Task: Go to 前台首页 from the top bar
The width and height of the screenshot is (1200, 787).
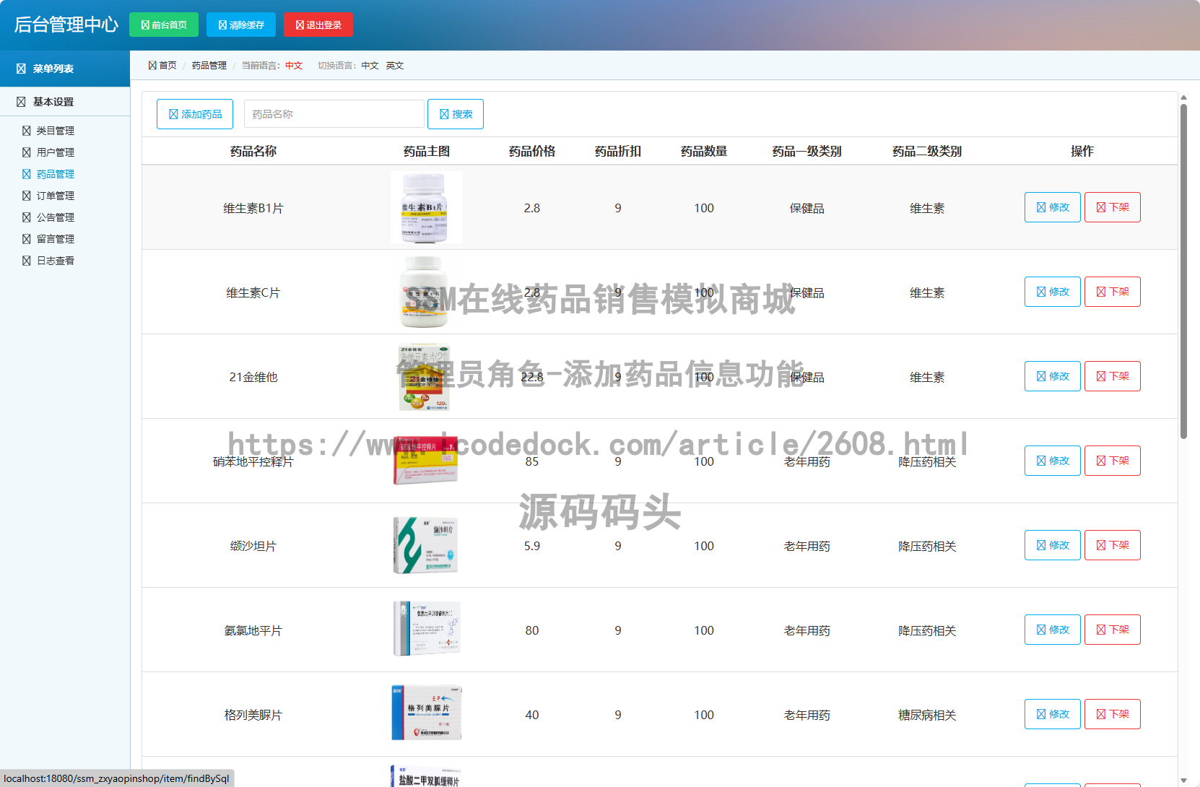Action: (x=163, y=24)
